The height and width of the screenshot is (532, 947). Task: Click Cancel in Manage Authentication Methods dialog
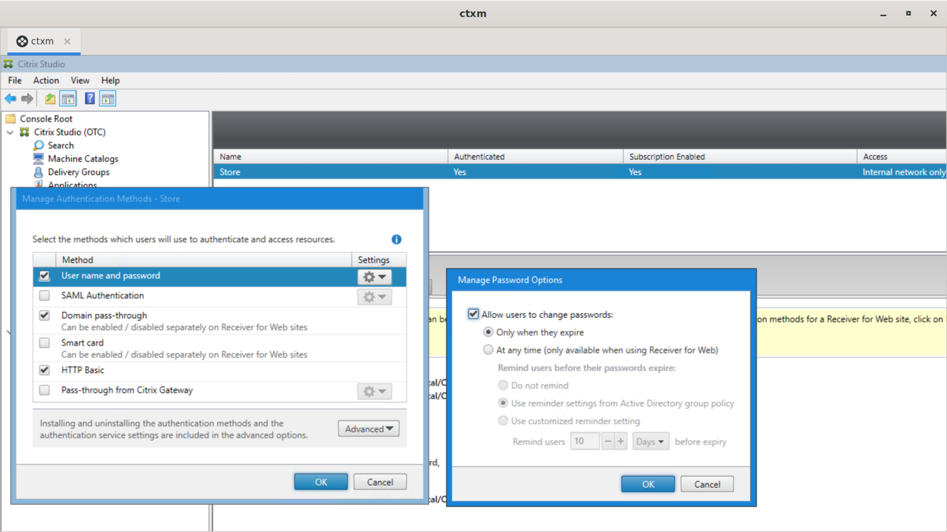click(x=380, y=482)
